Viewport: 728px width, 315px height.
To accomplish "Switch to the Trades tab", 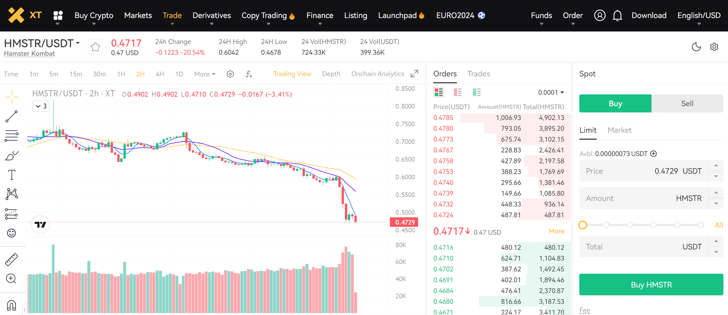I will pyautogui.click(x=479, y=74).
